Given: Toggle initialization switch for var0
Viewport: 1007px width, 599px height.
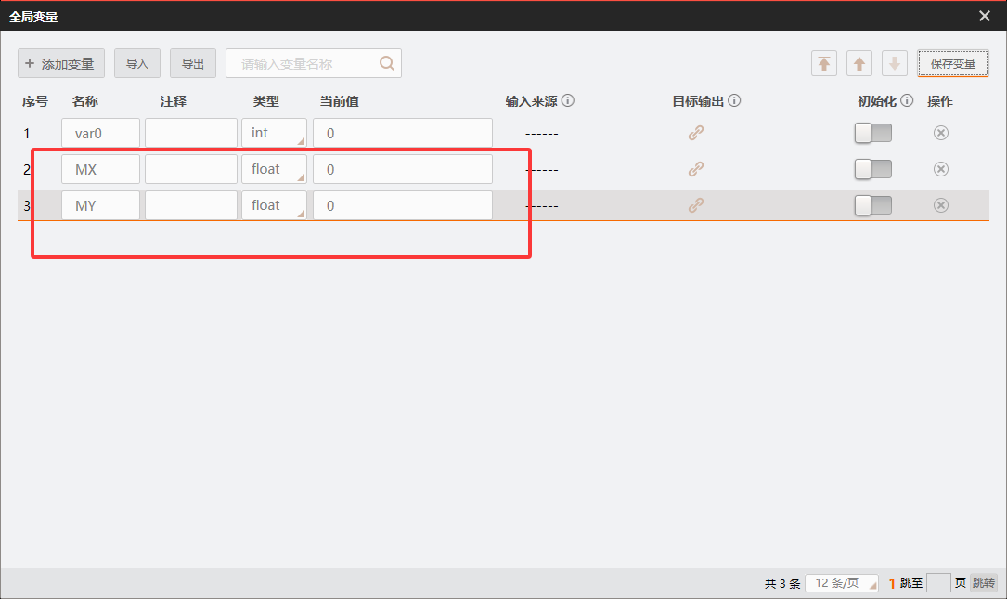Looking at the screenshot, I should pos(873,133).
